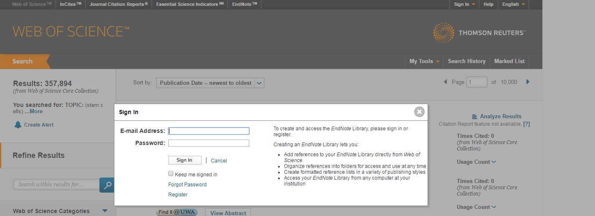
Task: Click the search magnifier icon in Refine Results
Action: point(107,185)
